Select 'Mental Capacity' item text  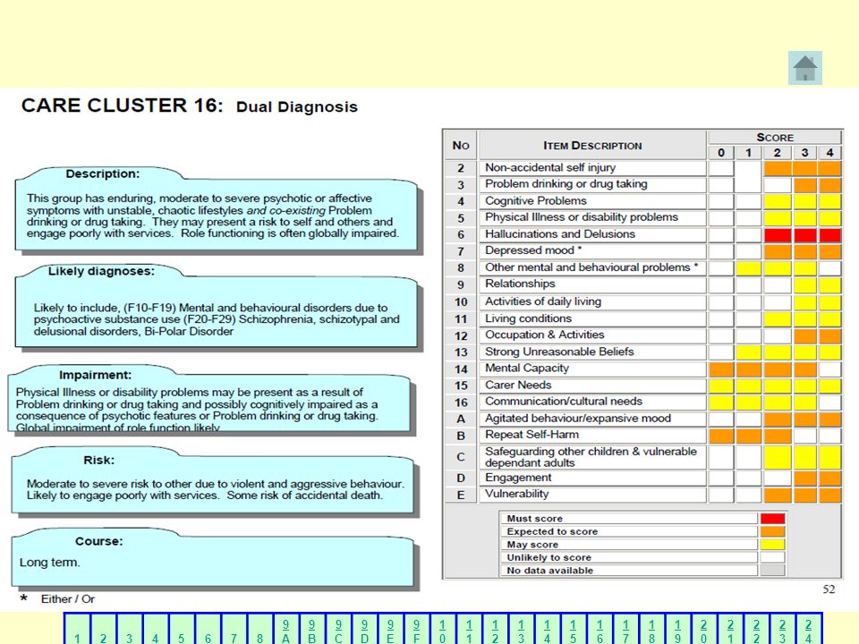pos(526,368)
